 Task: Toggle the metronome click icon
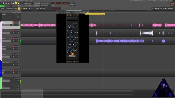[x=4, y=3]
